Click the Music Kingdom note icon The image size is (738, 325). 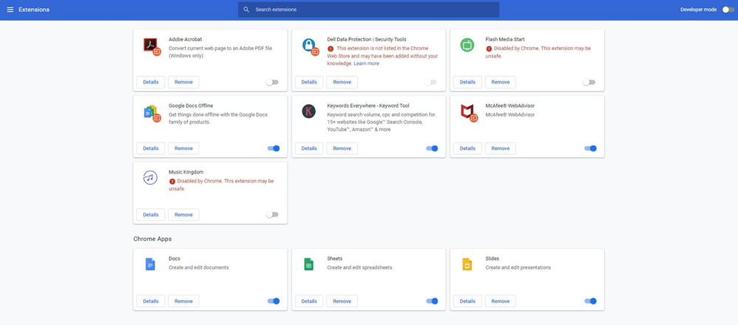click(x=150, y=178)
